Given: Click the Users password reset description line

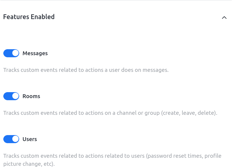Looking at the screenshot, I should (x=112, y=156).
